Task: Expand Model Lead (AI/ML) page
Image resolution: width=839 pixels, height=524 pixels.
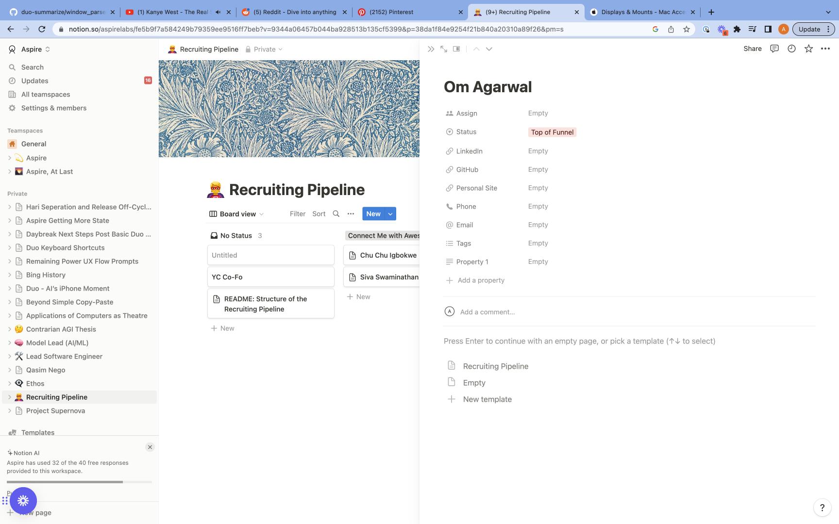Action: [x=9, y=343]
